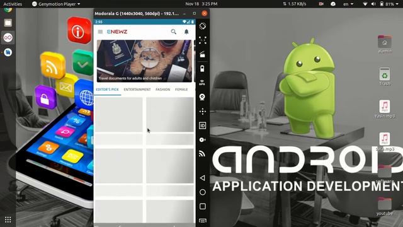Open Genymotion pink icon in dock
Screen dimensions: 403x227
[8, 38]
